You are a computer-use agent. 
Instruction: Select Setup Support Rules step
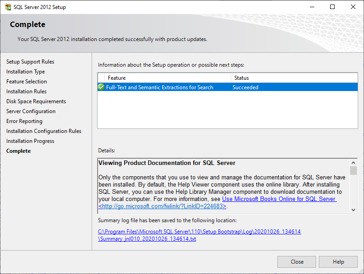(x=30, y=62)
